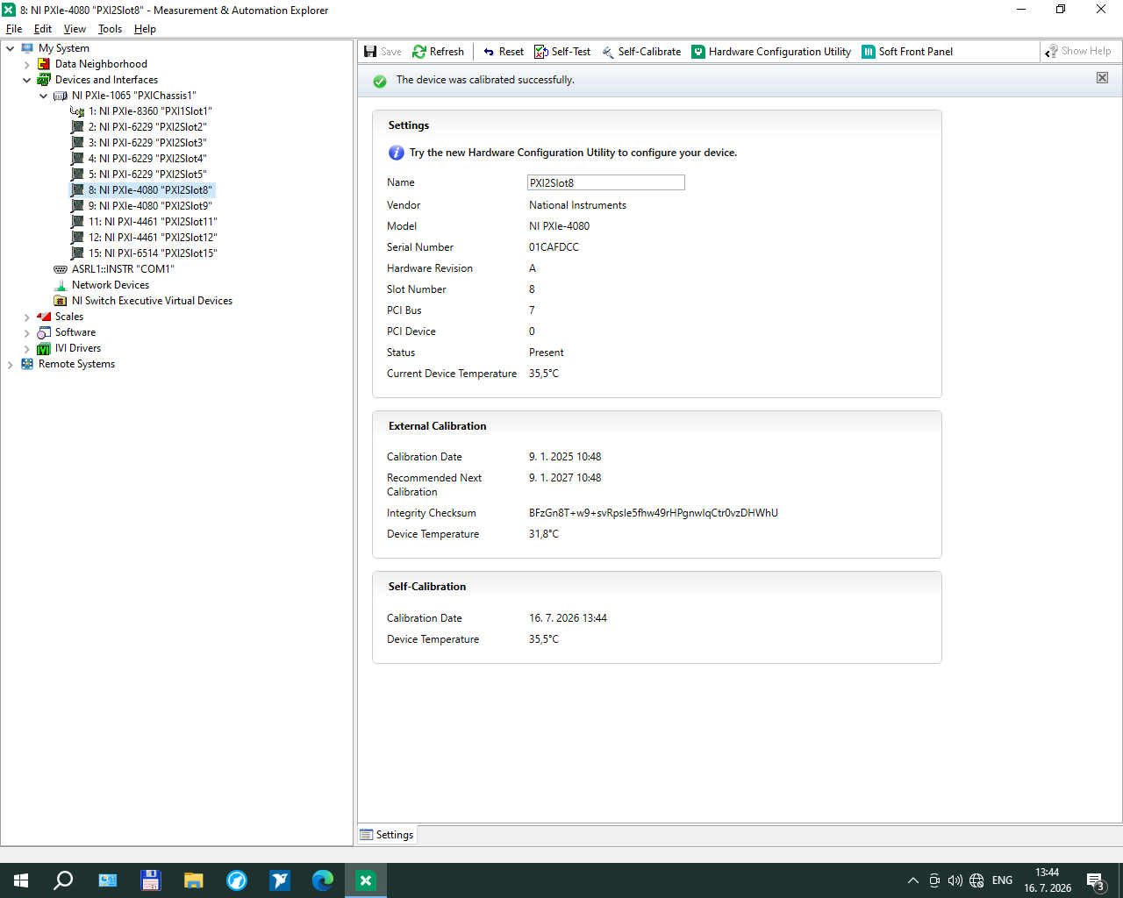The image size is (1123, 898).
Task: Open the View menu
Action: click(75, 29)
